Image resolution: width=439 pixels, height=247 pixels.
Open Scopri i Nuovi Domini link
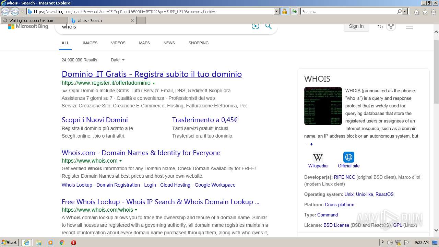click(95, 120)
